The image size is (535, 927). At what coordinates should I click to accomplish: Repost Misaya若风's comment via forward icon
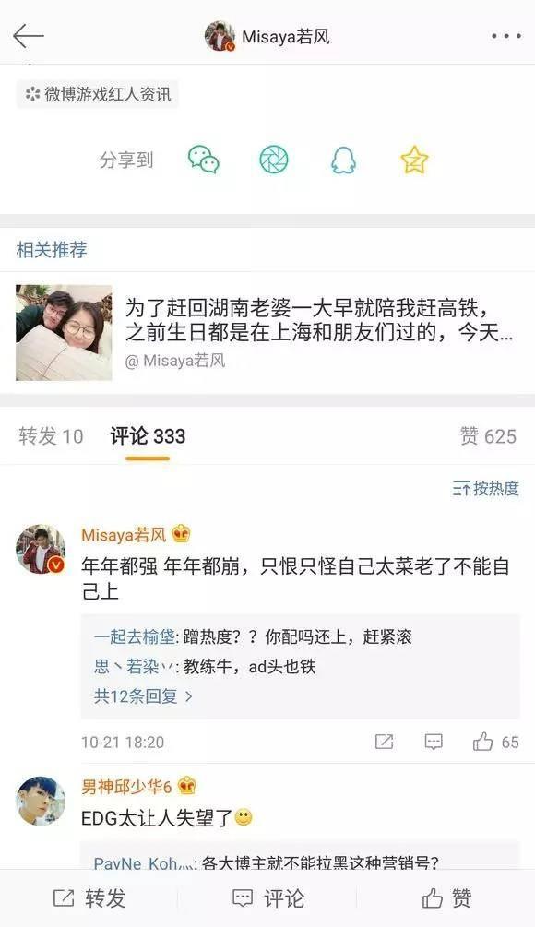coord(385,742)
